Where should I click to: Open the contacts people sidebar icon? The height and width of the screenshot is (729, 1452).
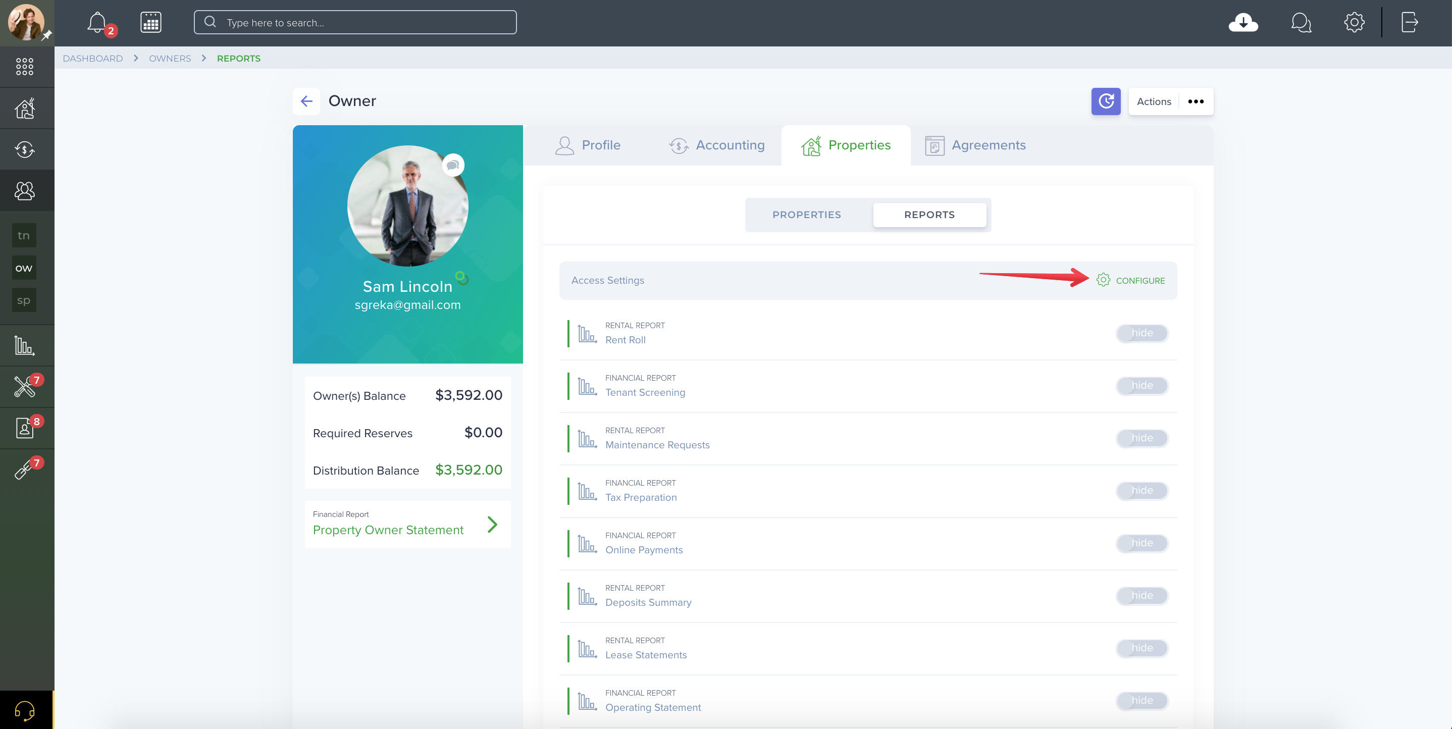[x=25, y=190]
